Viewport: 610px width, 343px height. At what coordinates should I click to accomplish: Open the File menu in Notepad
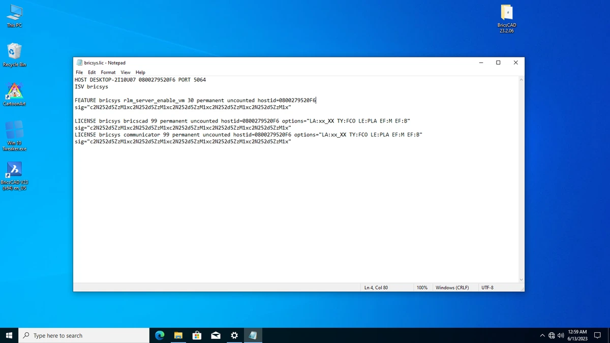[x=79, y=72]
